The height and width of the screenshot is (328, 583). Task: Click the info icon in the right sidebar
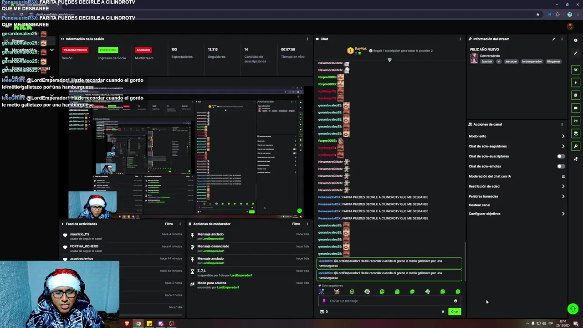tap(576, 41)
